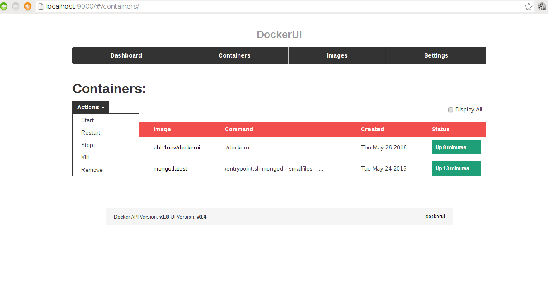The width and height of the screenshot is (548, 284).
Task: Open the Dashboard tab
Action: click(126, 55)
